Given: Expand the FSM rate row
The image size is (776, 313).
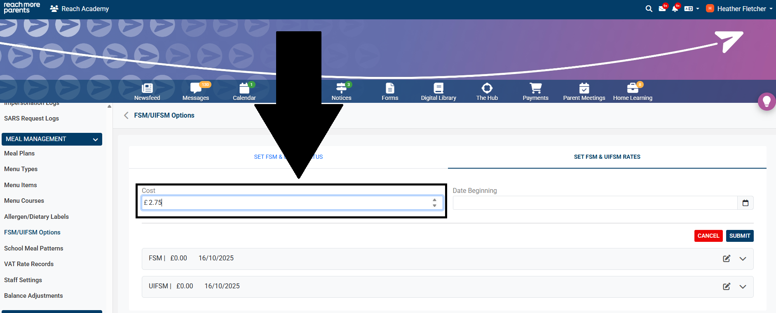Looking at the screenshot, I should point(743,259).
